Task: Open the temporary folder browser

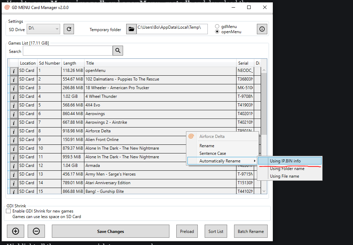Action: point(131,29)
